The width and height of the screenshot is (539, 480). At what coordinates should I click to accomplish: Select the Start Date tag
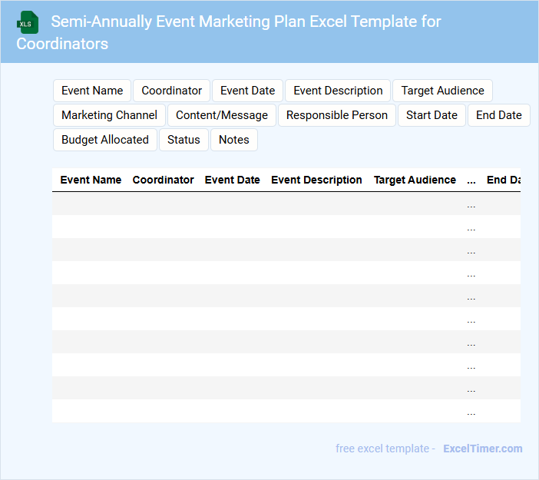click(x=432, y=115)
